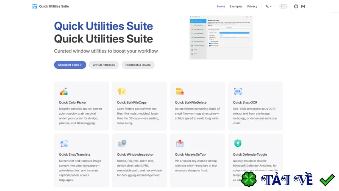Click the blue Quick Utilities Suite heading
The image size is (339, 191).
103,26
